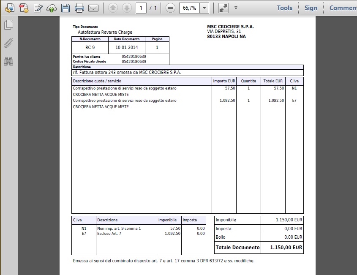Click the Quantita column header

click(248, 81)
